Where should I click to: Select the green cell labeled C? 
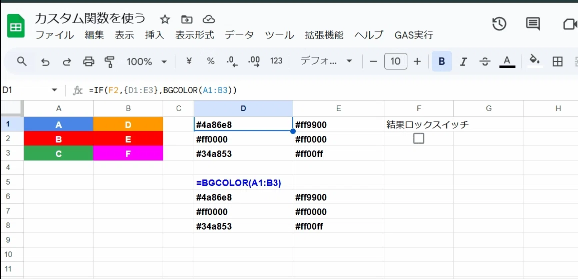59,153
